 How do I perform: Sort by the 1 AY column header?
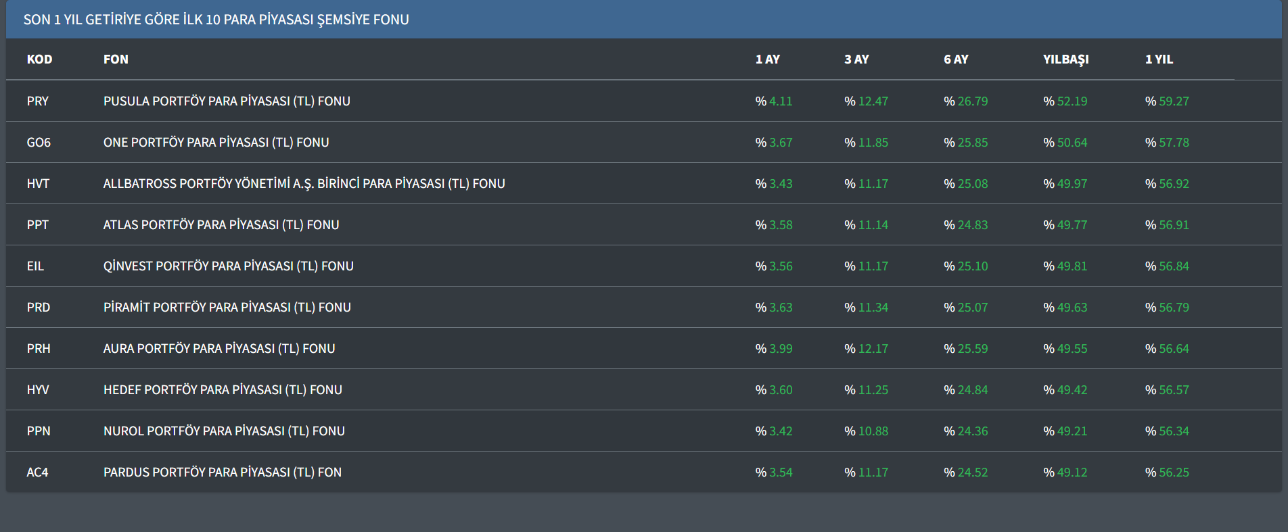(x=767, y=59)
